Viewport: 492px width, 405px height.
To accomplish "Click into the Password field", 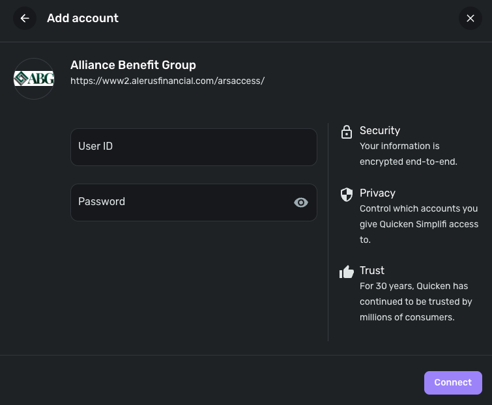I will point(182,202).
